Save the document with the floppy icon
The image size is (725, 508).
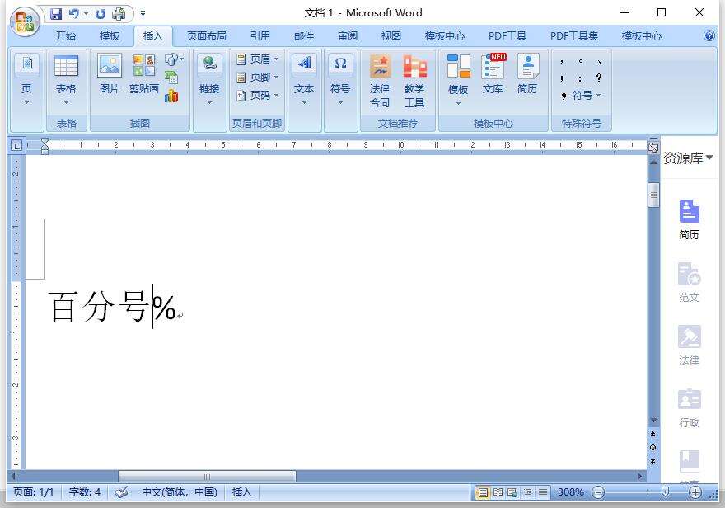[56, 14]
